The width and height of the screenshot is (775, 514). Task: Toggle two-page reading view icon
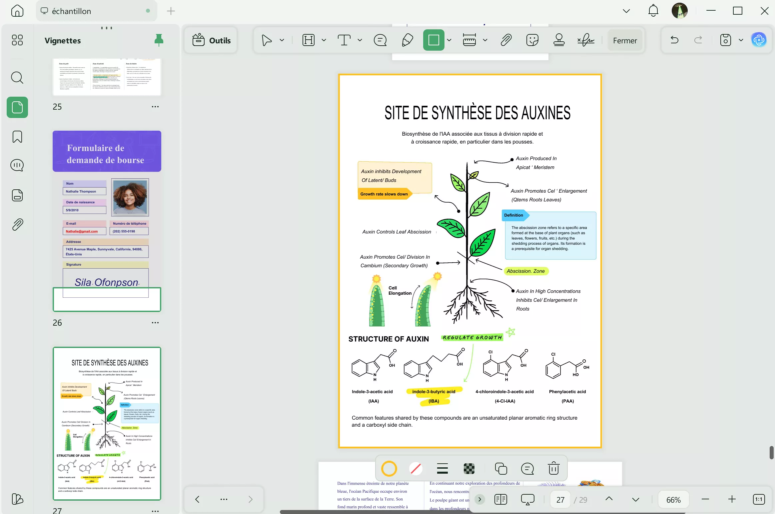coord(500,499)
